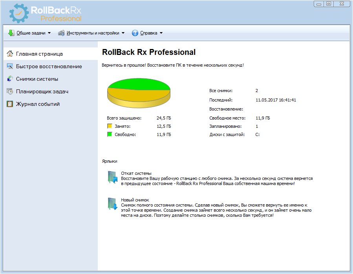The image size is (353, 274).
Task: Click the green download arrow toolbar icon
Action: tap(11, 33)
